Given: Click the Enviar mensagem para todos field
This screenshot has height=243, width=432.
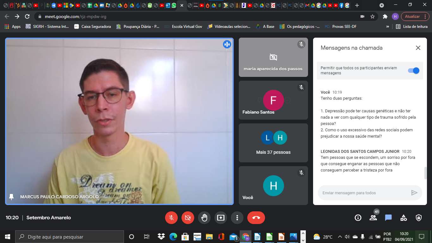Looking at the screenshot, I should [x=364, y=193].
